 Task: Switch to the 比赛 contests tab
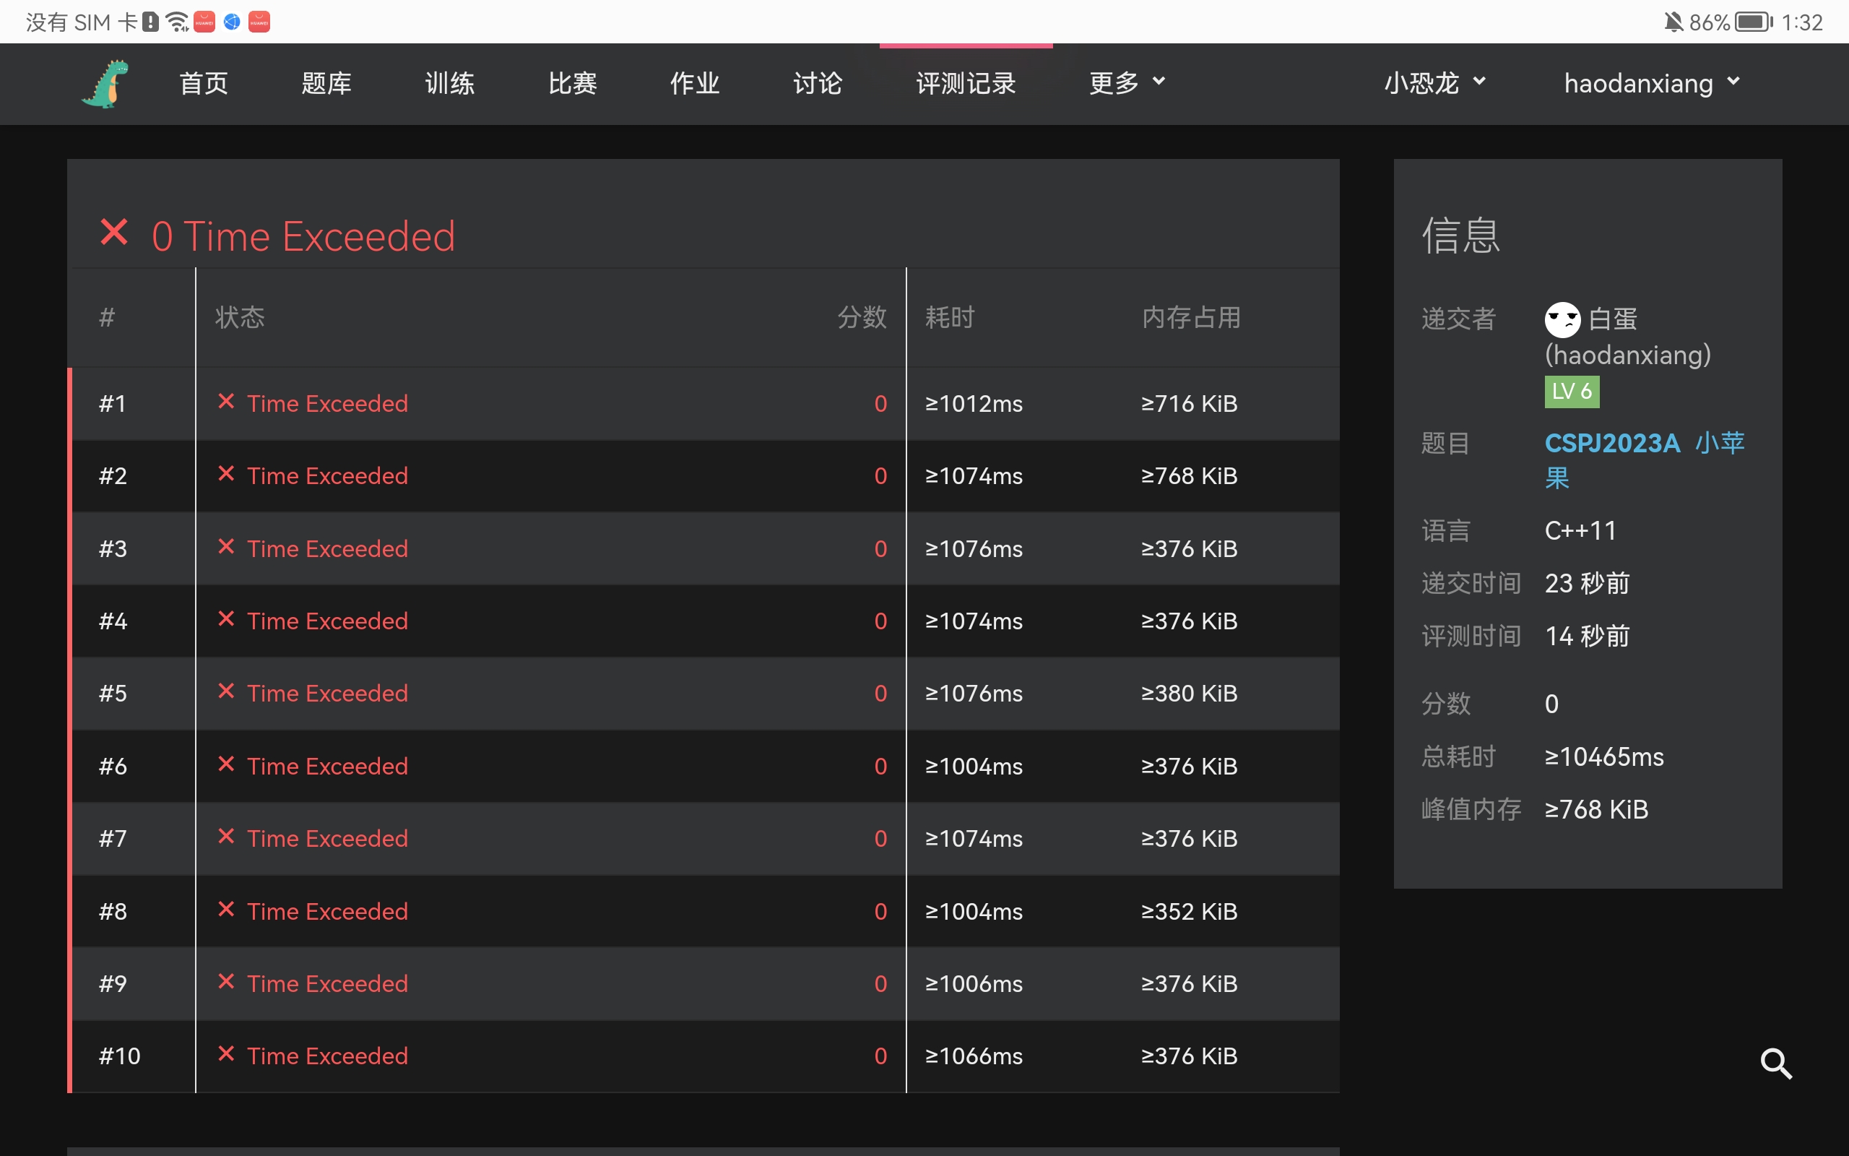[x=572, y=82]
